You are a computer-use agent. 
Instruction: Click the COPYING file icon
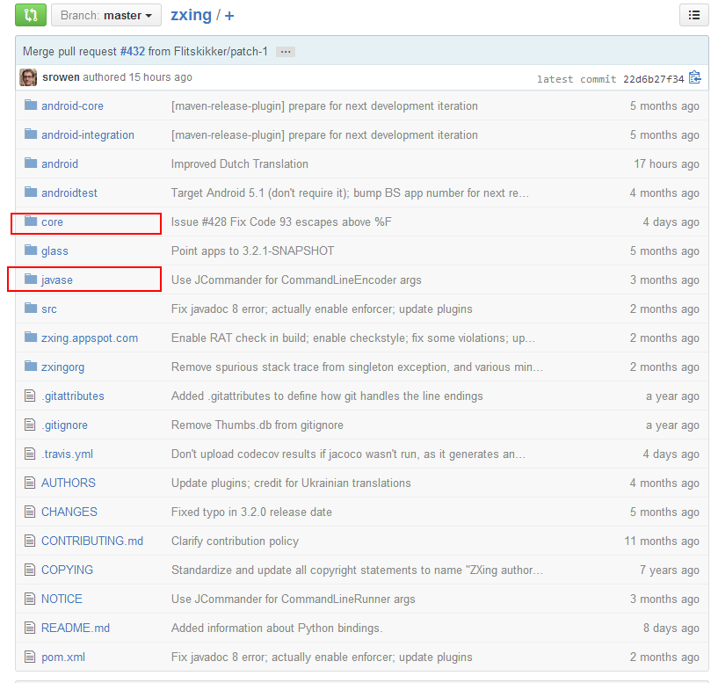click(30, 570)
